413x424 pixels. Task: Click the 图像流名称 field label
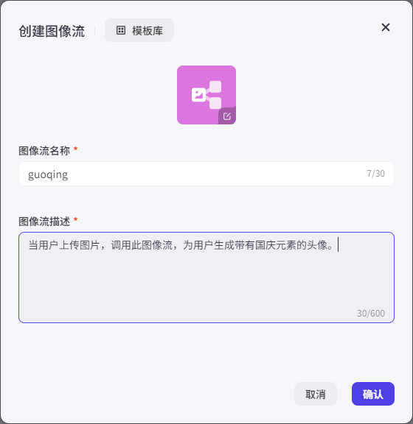44,151
